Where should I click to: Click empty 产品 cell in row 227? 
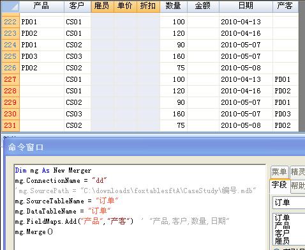(42, 79)
